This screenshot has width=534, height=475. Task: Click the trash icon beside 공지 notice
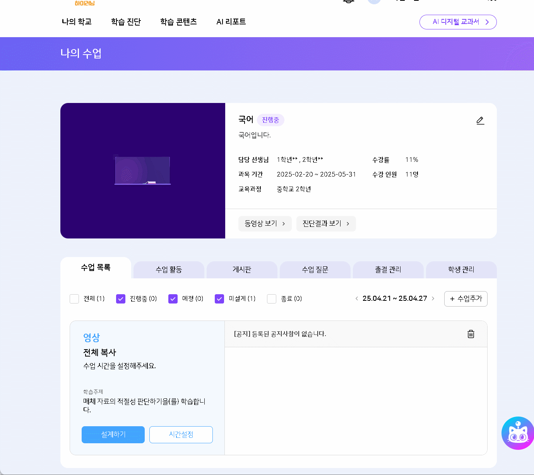pyautogui.click(x=471, y=334)
